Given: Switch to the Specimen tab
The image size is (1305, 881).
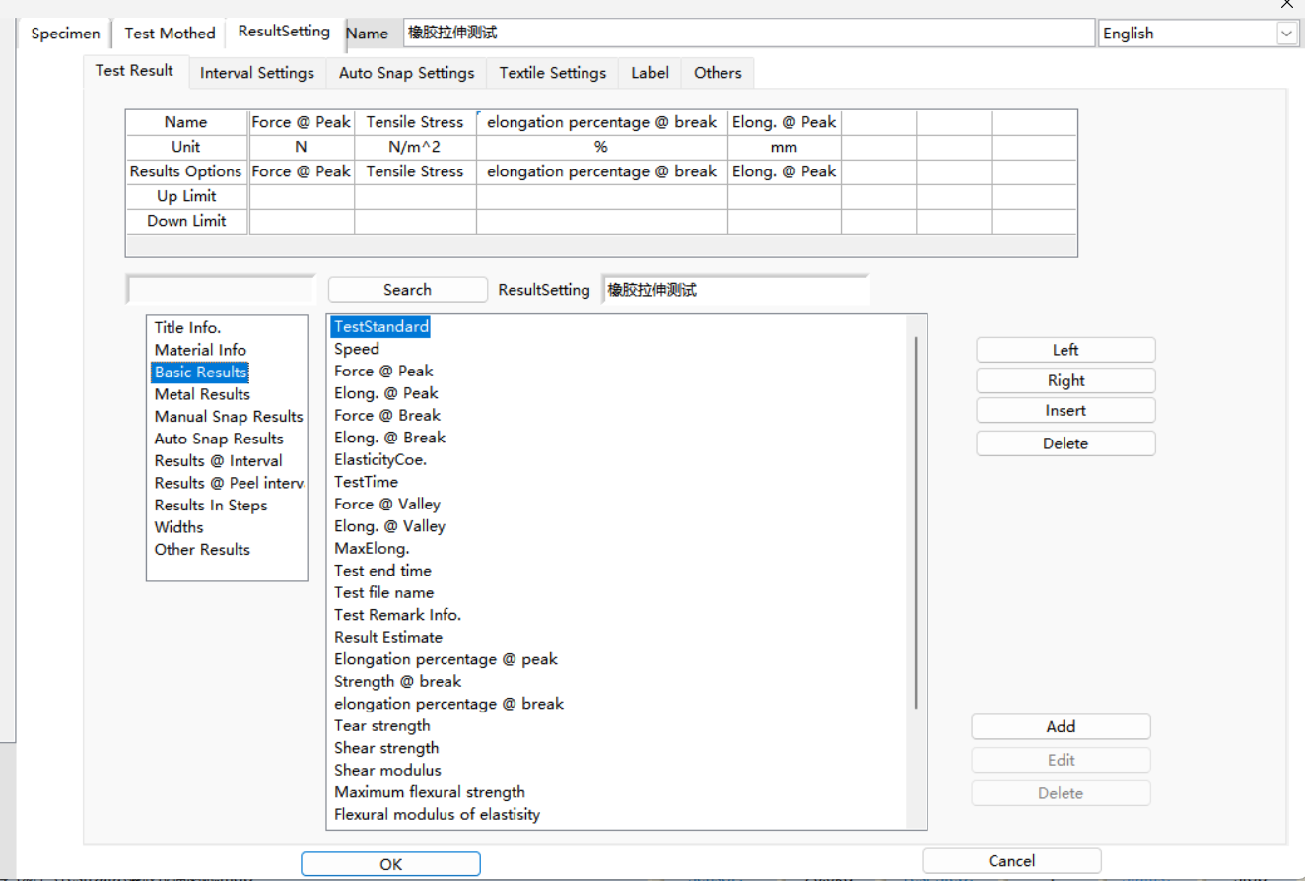Looking at the screenshot, I should [65, 34].
